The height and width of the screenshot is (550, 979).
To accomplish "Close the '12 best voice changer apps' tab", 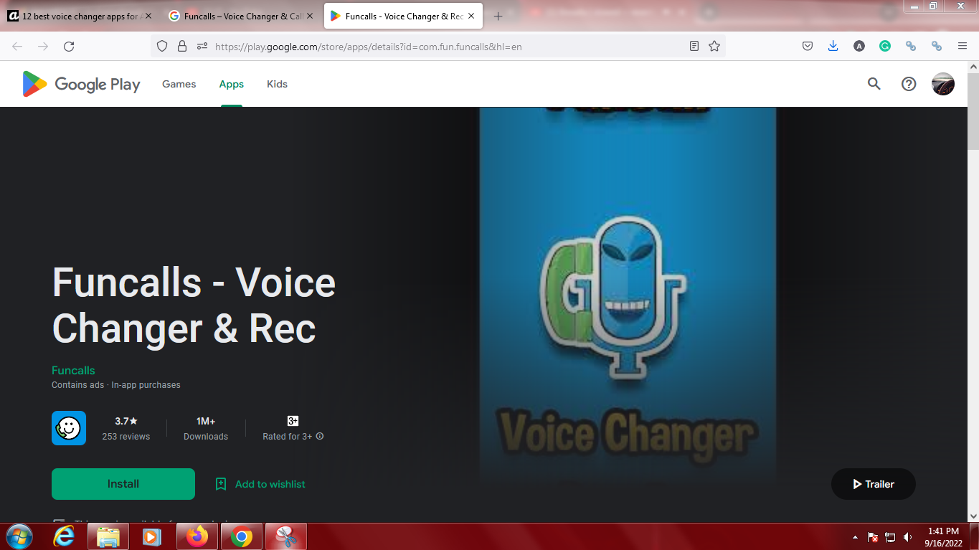I will tap(148, 16).
